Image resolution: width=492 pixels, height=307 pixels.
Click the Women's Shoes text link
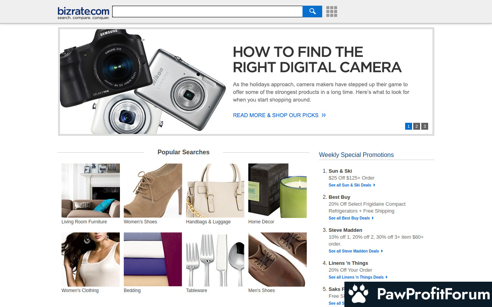tap(140, 222)
